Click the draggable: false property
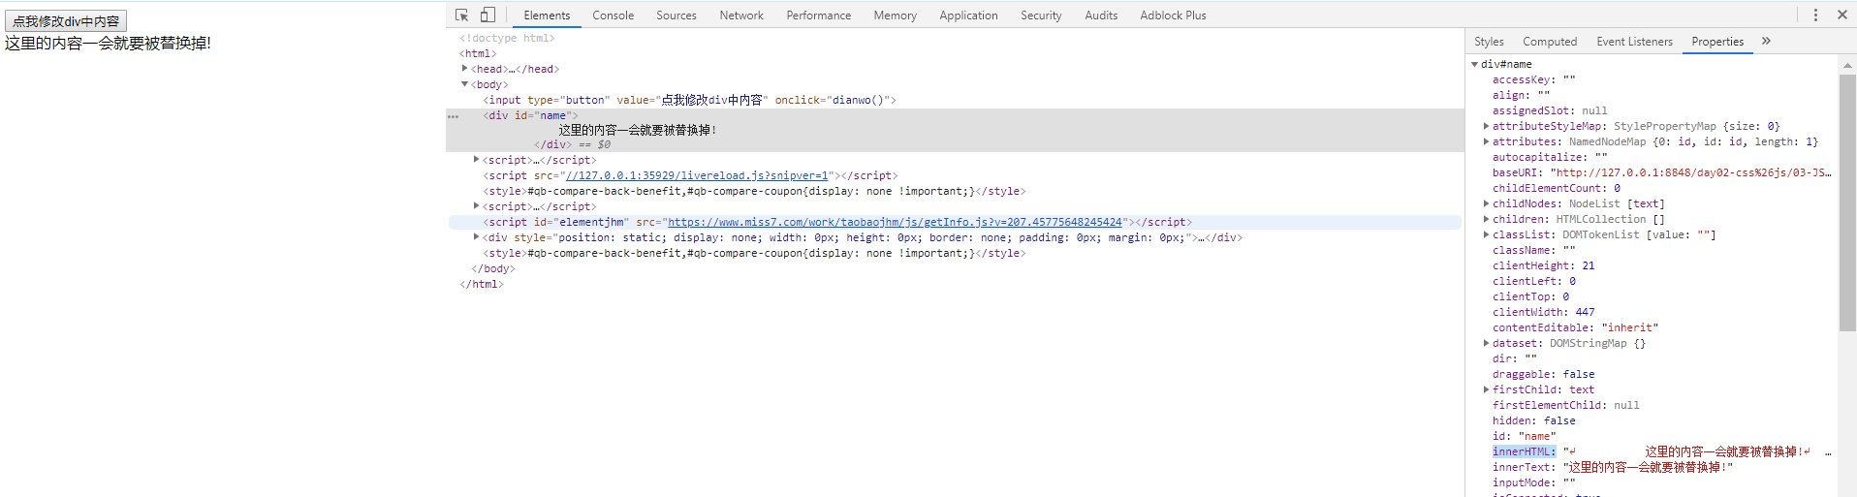The height and width of the screenshot is (497, 1857). tap(1543, 374)
